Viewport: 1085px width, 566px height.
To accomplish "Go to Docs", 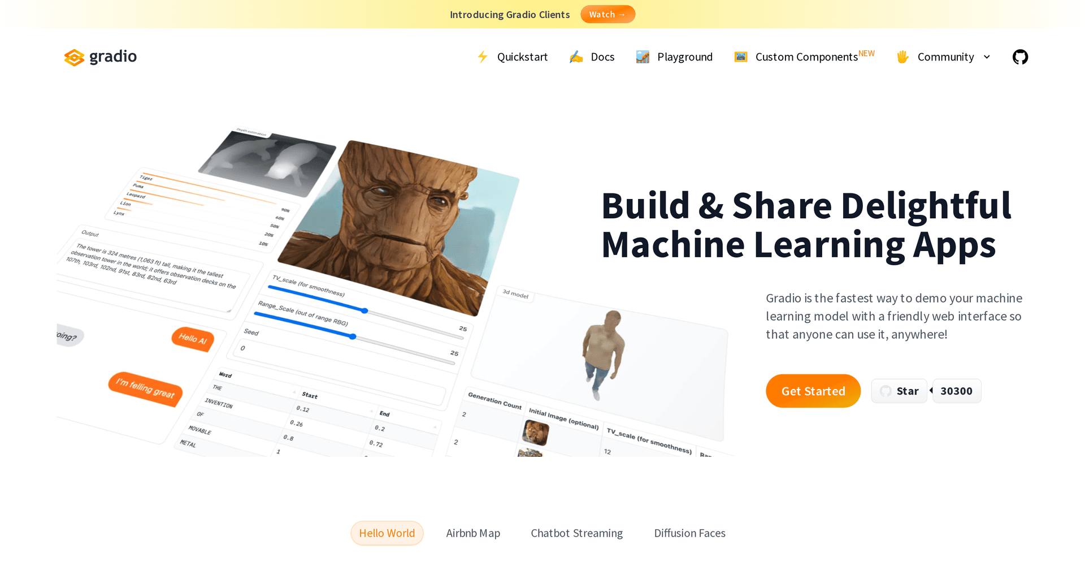I will click(x=602, y=57).
